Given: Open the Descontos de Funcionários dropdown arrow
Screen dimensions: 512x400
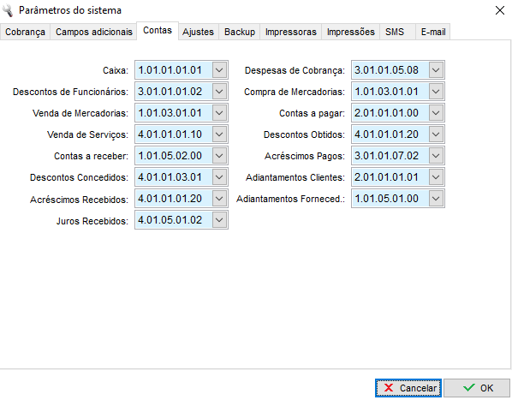Looking at the screenshot, I should 219,92.
